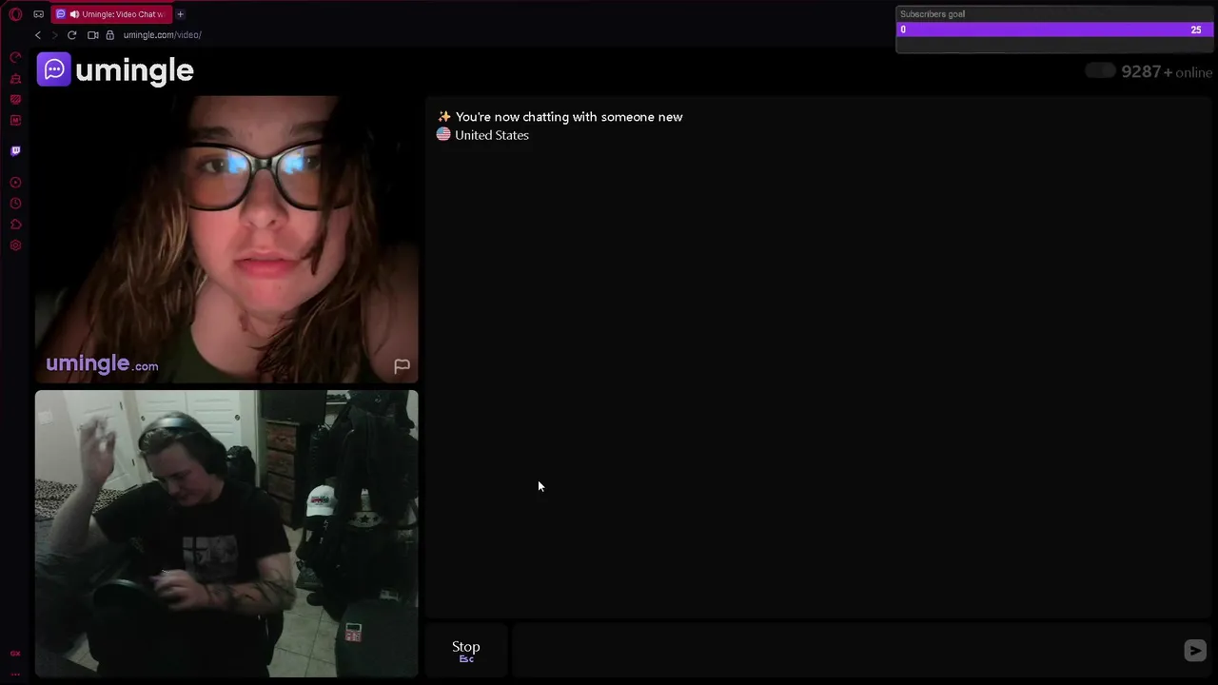This screenshot has width=1218, height=685.
Task: Open the M mods sidebar icon
Action: 15,121
